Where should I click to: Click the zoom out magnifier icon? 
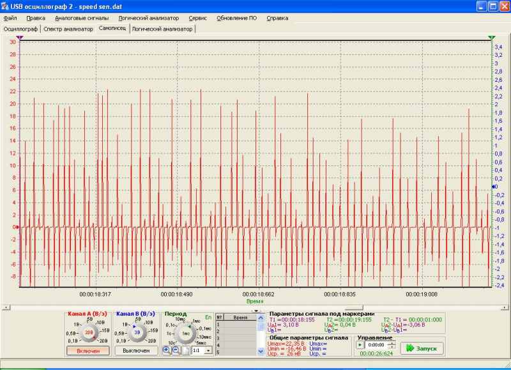[176, 350]
